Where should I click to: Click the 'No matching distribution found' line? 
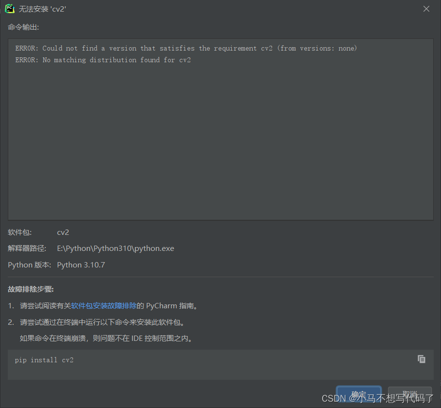103,60
